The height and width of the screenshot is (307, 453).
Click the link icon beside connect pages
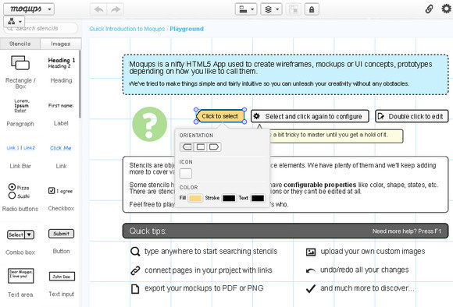pos(135,270)
